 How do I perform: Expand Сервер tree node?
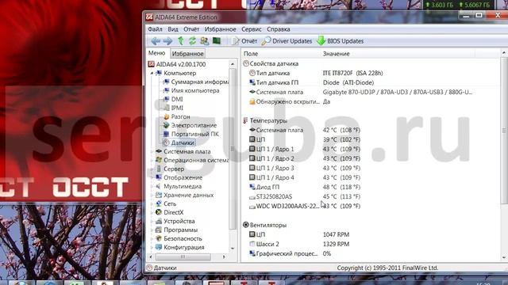(x=152, y=169)
